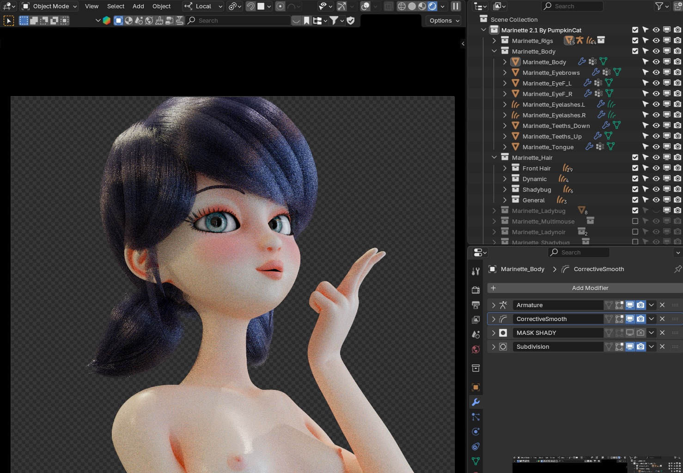Image resolution: width=683 pixels, height=473 pixels.
Task: Focus the outliner search field
Action: pos(572,6)
